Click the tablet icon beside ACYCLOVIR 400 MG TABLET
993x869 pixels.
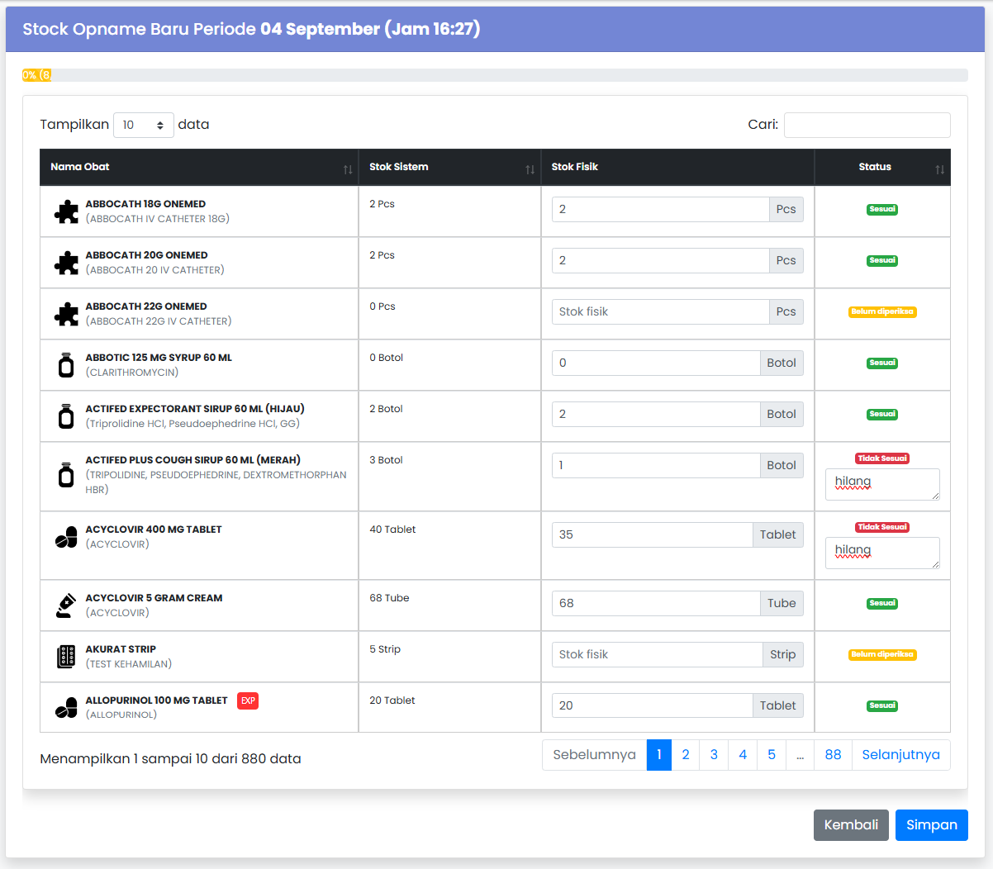[x=66, y=537]
